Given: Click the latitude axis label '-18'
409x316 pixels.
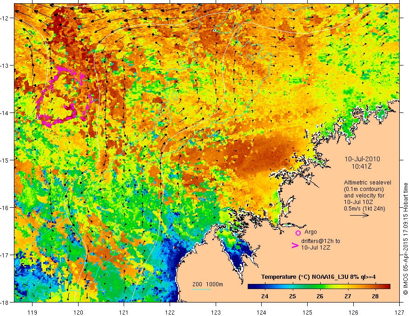Looking at the screenshot, I should pos(5,302).
